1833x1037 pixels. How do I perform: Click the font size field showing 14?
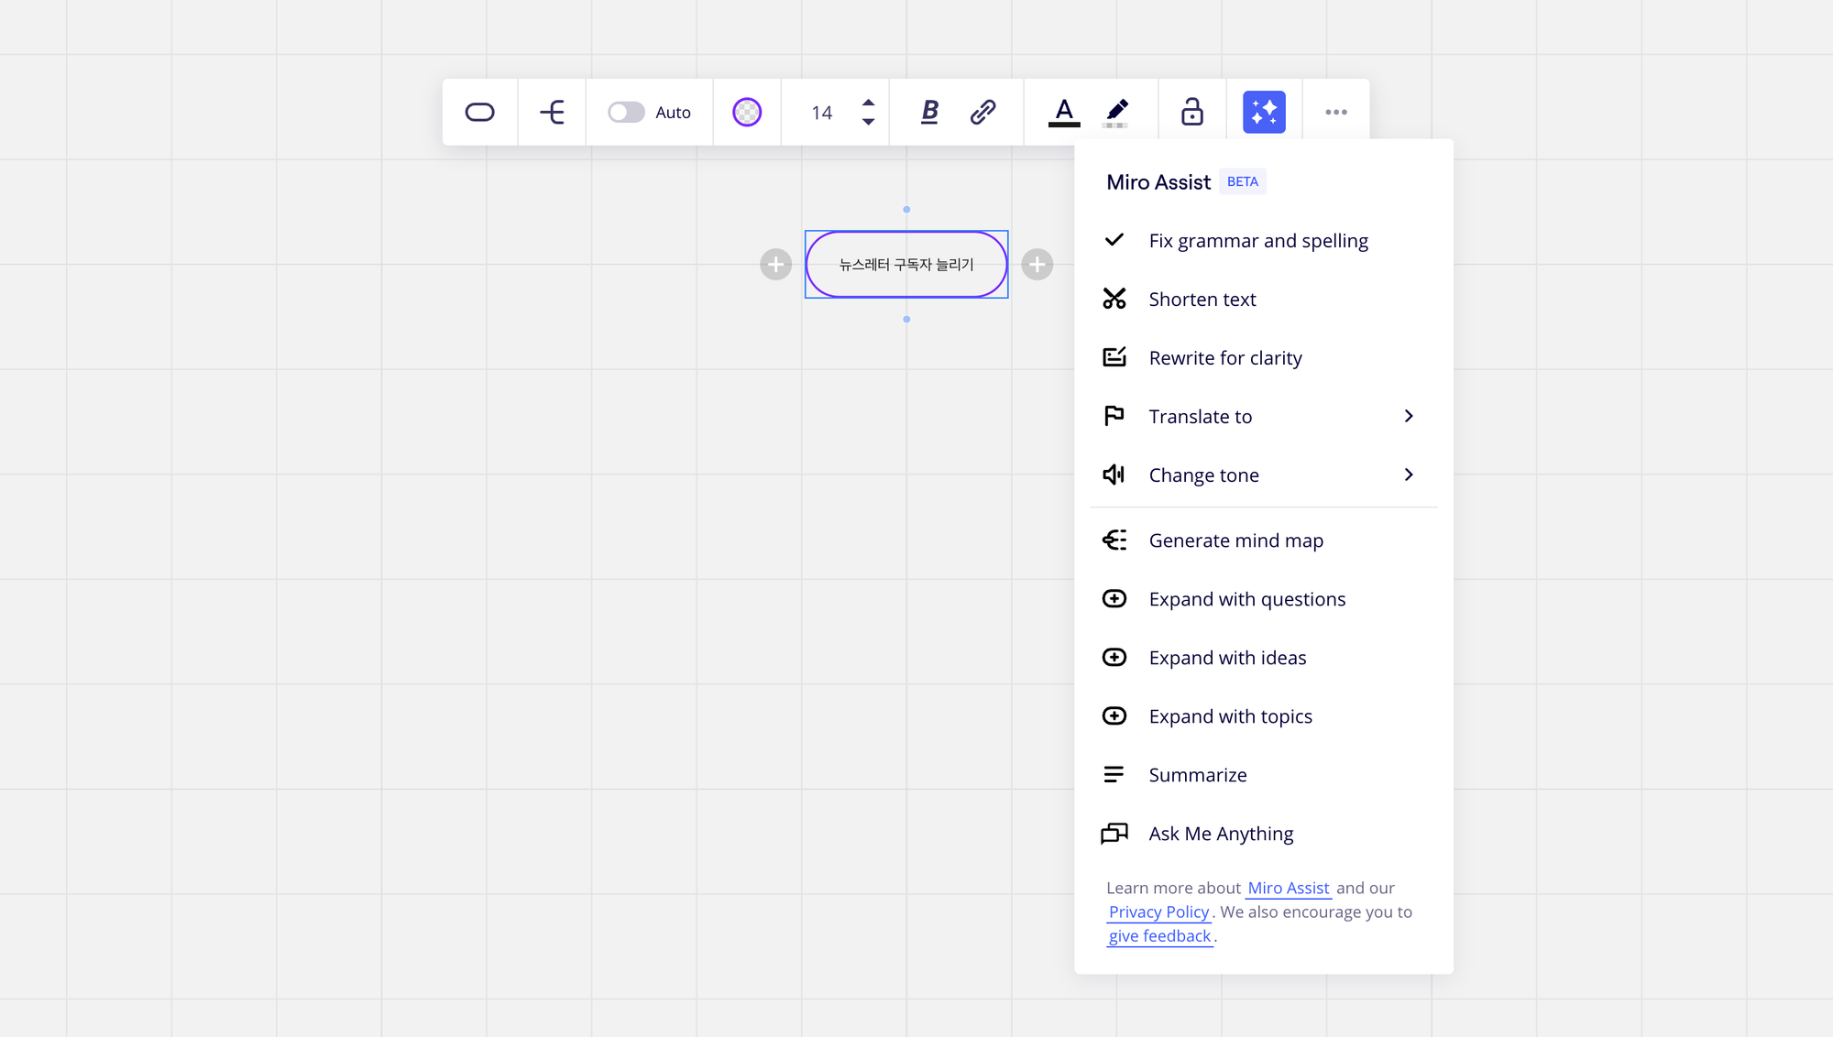click(821, 112)
